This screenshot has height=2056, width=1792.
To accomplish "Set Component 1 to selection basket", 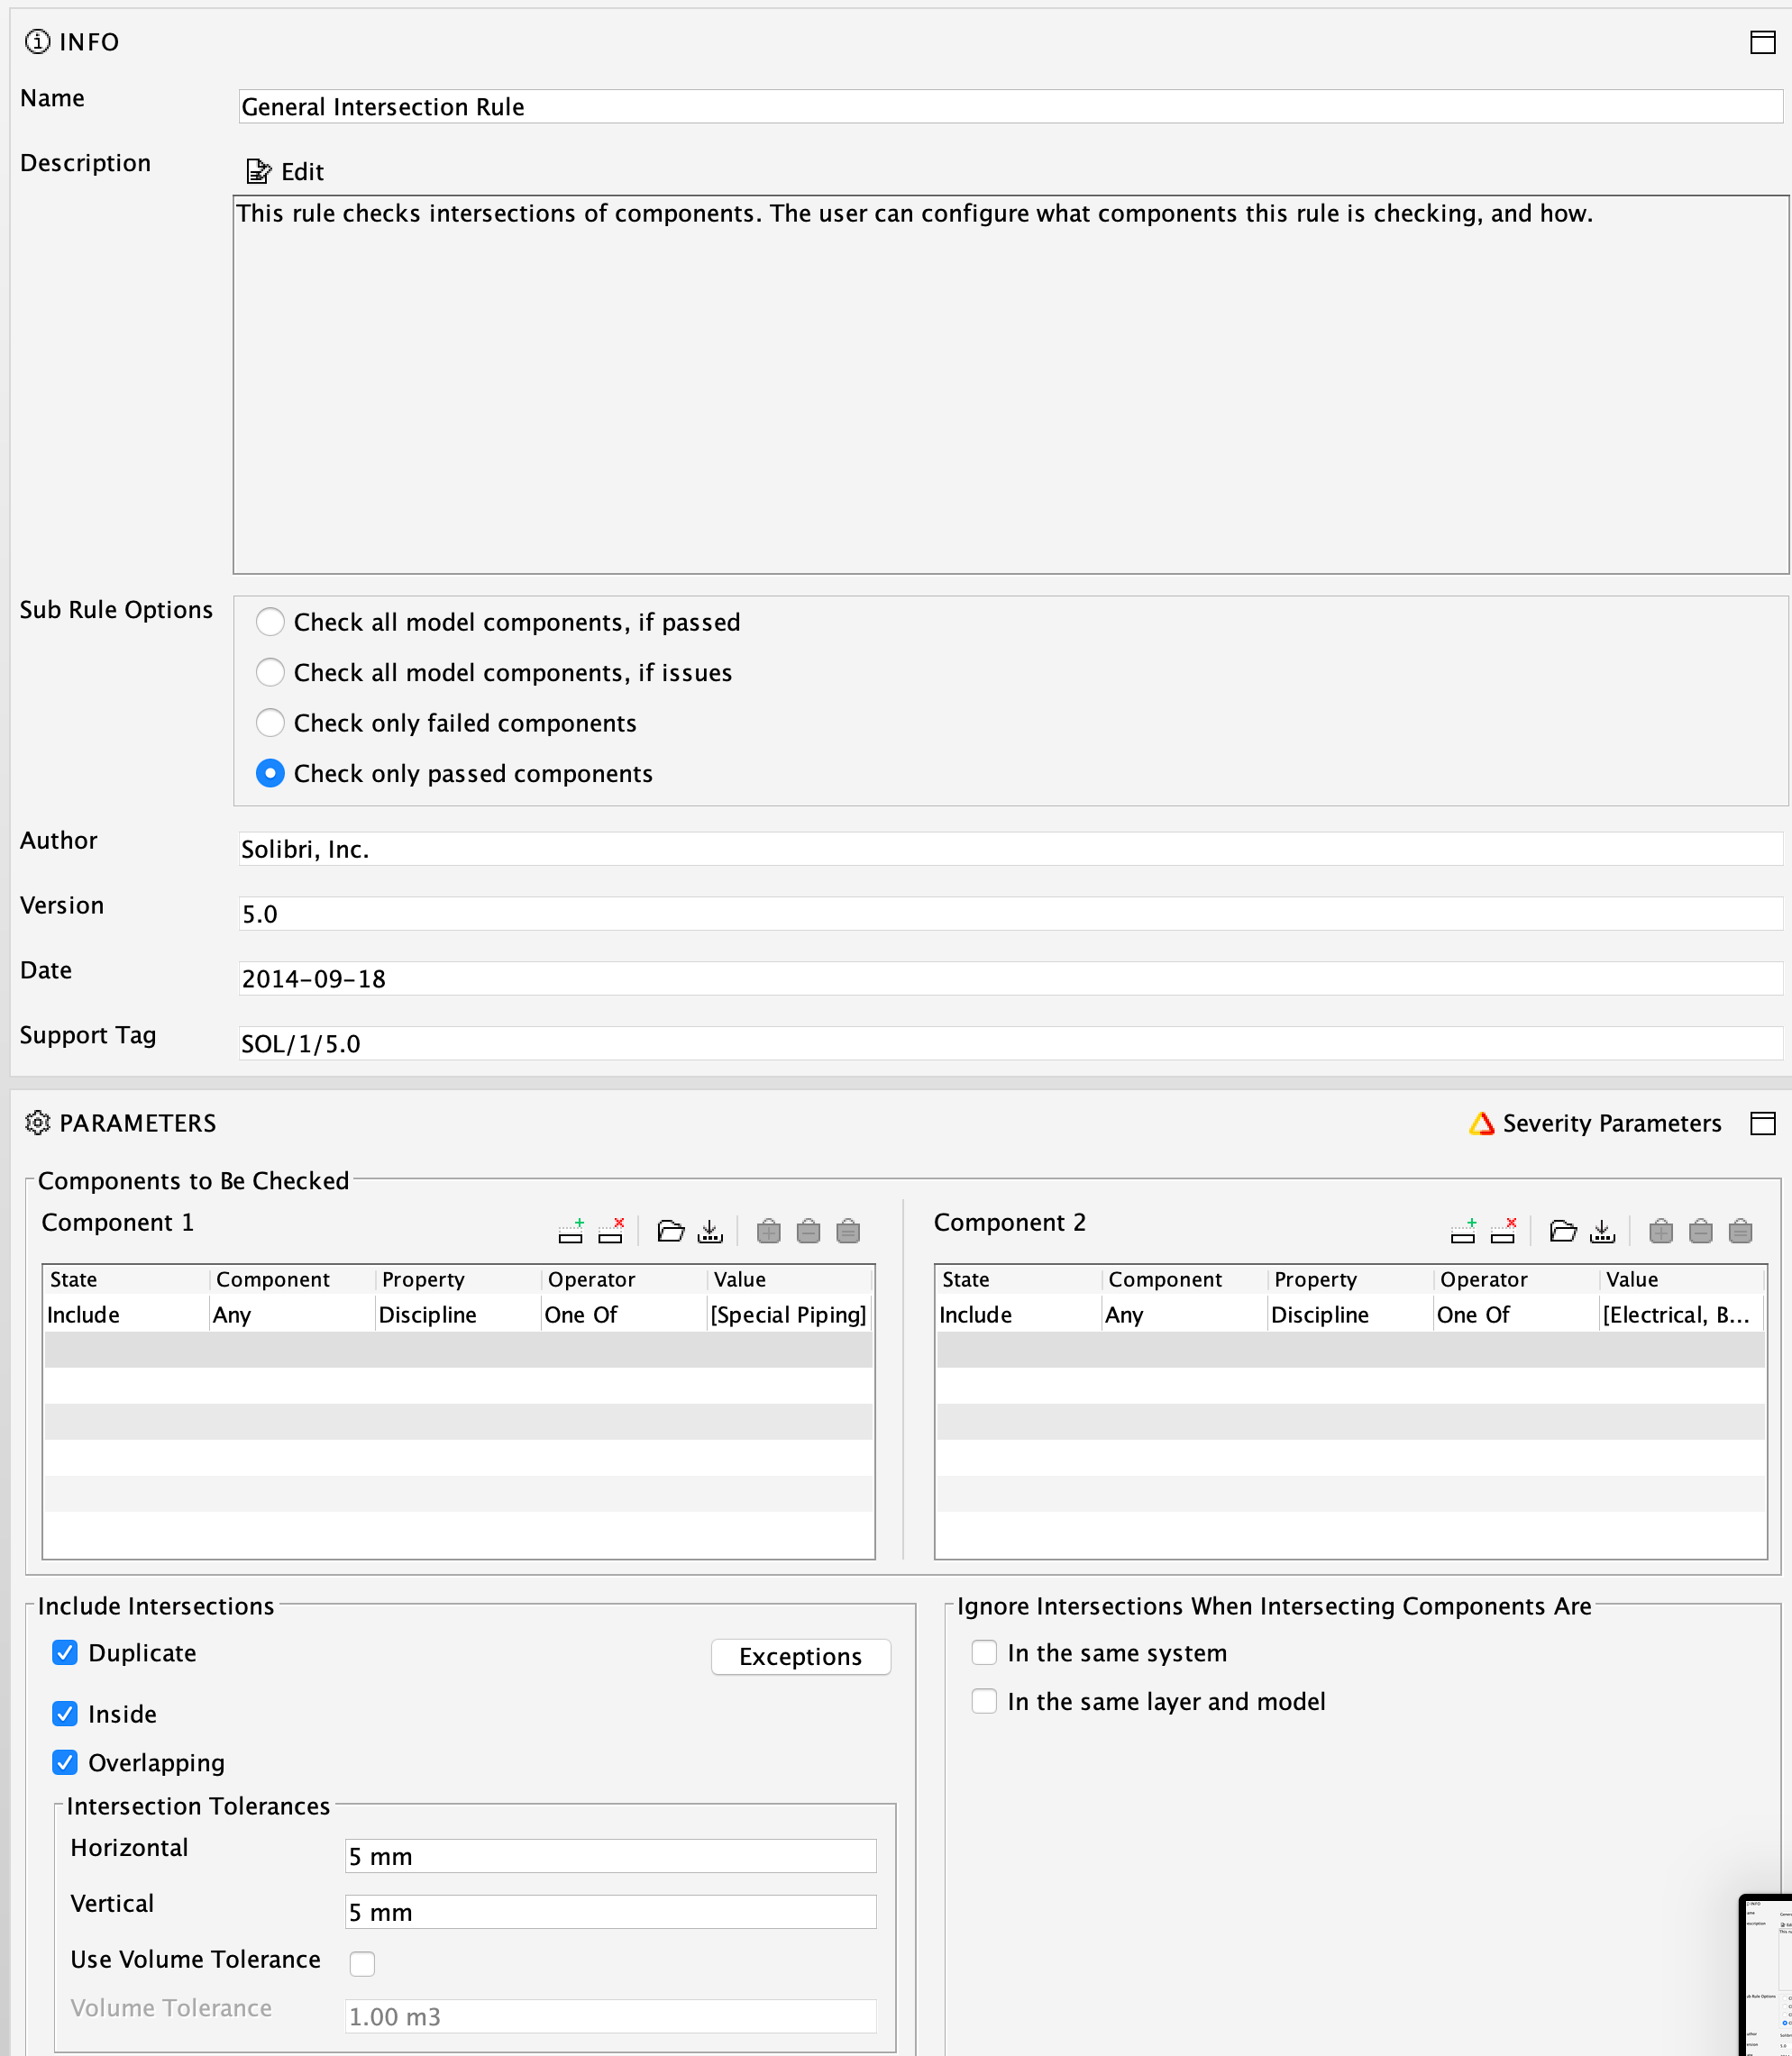I will tap(848, 1231).
